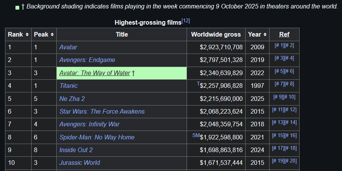Open Star Wars: The Force Awakens link
This screenshot has width=342, height=171.
[102, 112]
